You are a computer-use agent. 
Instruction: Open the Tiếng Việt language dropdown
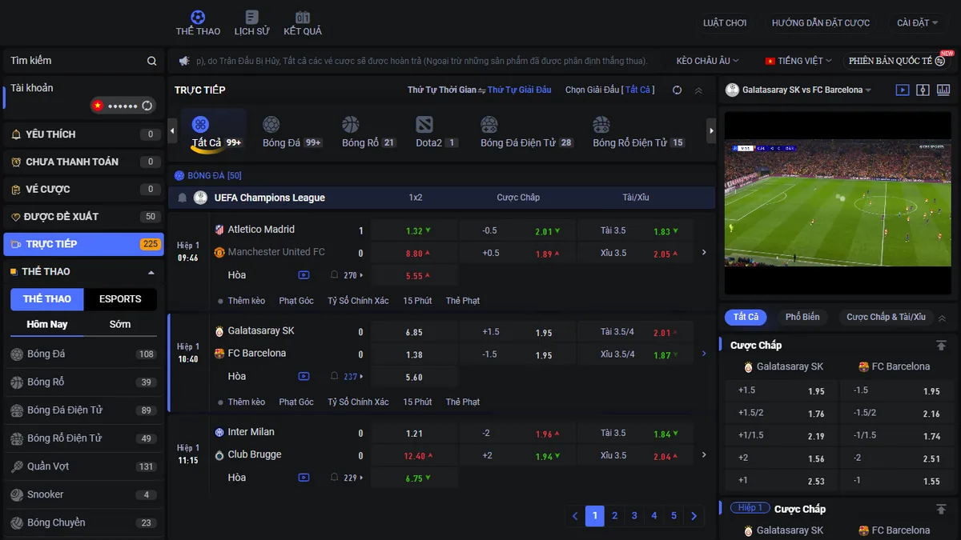798,61
